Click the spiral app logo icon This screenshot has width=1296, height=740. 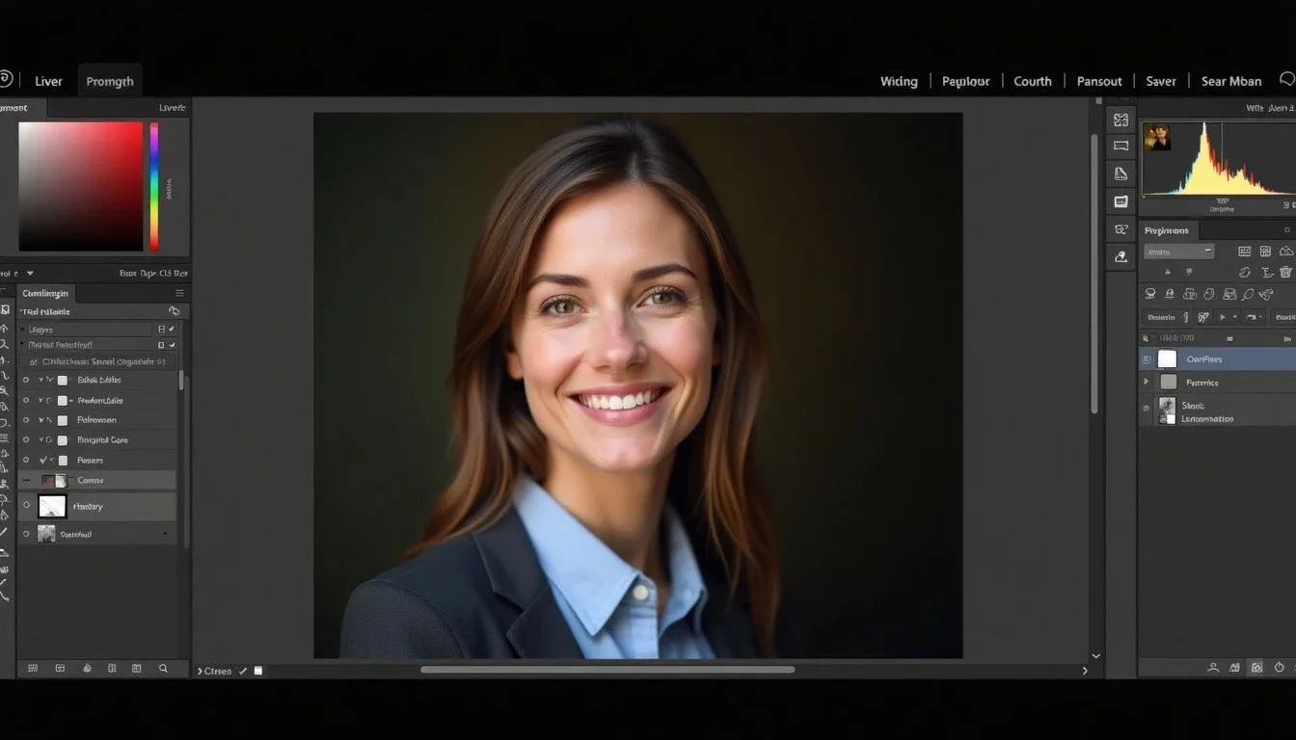pyautogui.click(x=5, y=80)
